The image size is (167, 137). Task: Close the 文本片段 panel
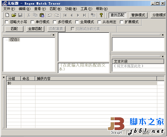163,56
